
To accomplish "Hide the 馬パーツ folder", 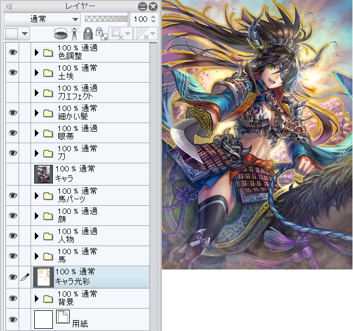I will [x=13, y=195].
